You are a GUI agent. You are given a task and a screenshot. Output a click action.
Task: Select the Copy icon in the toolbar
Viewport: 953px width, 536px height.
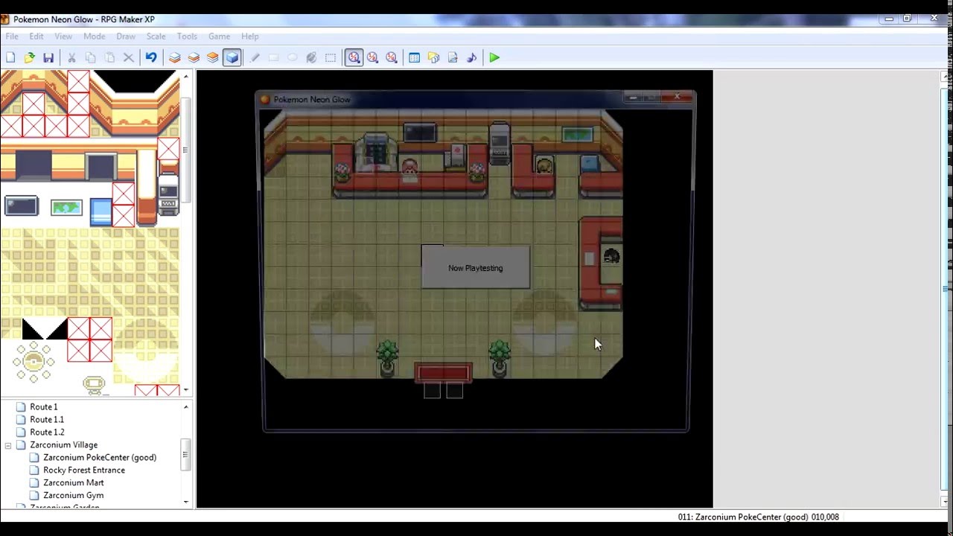(91, 57)
